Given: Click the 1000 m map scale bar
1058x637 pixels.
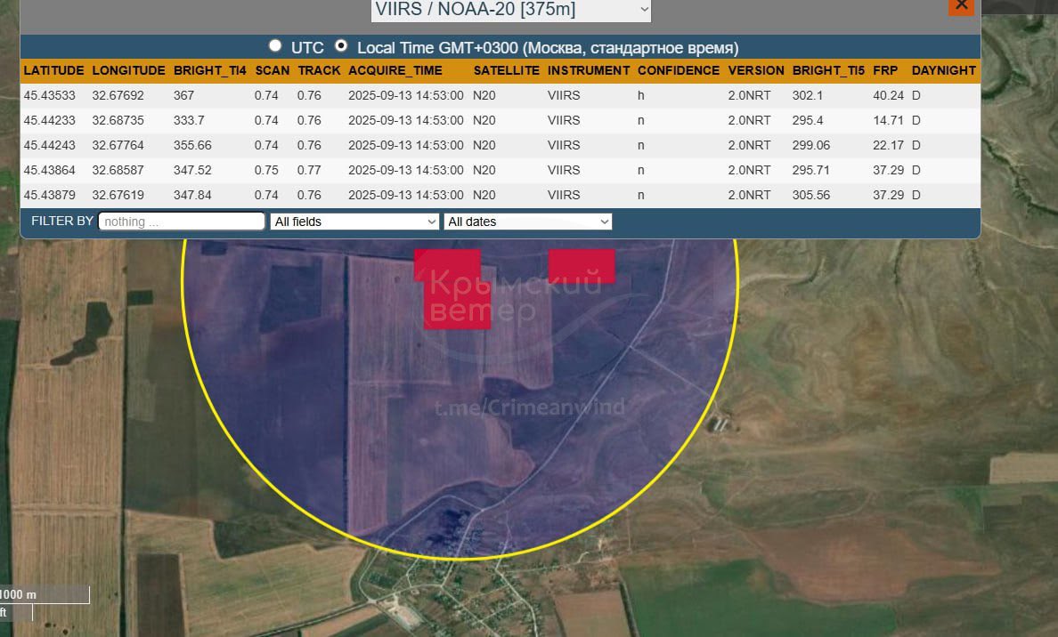Looking at the screenshot, I should [x=45, y=594].
